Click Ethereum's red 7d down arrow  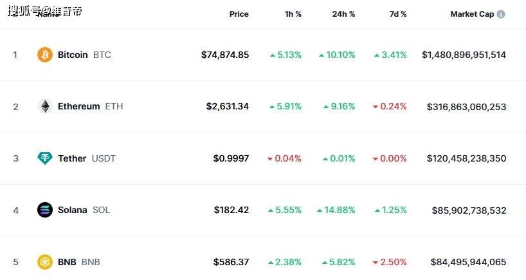click(x=376, y=107)
